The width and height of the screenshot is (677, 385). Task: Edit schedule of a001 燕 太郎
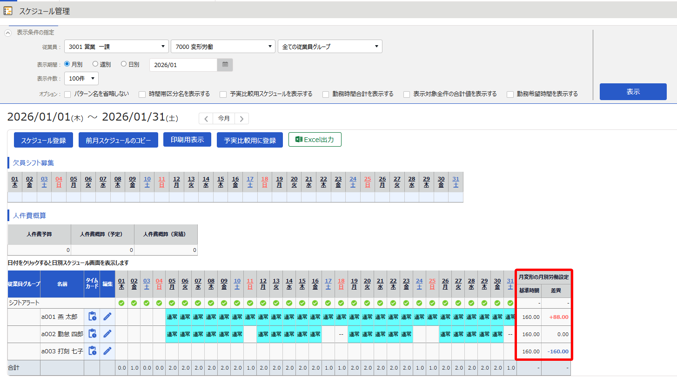tap(107, 317)
